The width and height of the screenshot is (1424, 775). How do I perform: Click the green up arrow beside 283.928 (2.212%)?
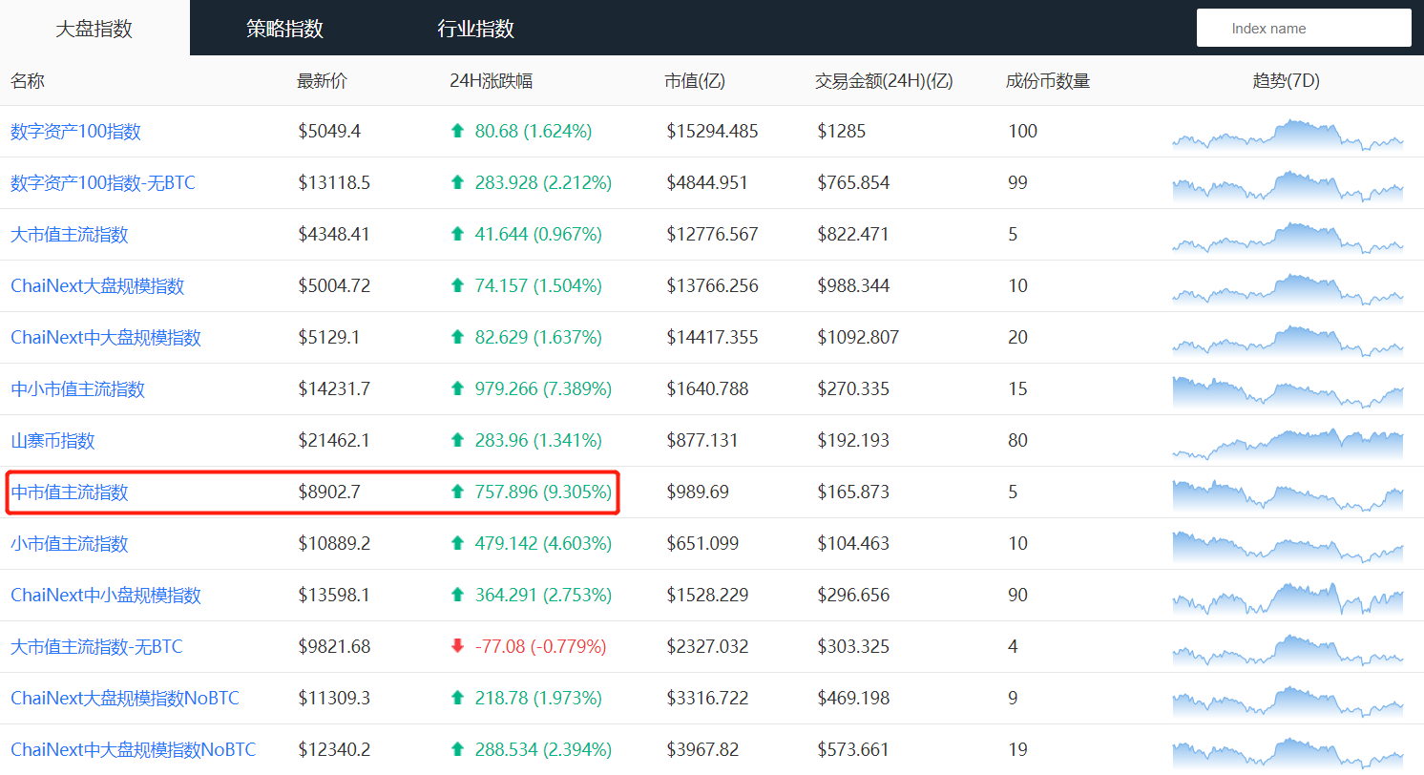click(457, 183)
